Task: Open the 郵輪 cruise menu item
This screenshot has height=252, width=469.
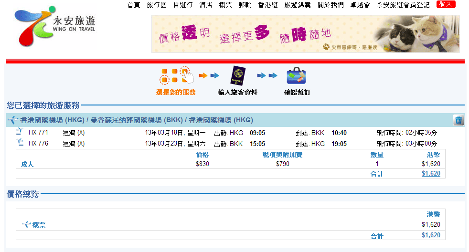Action: pos(245,5)
